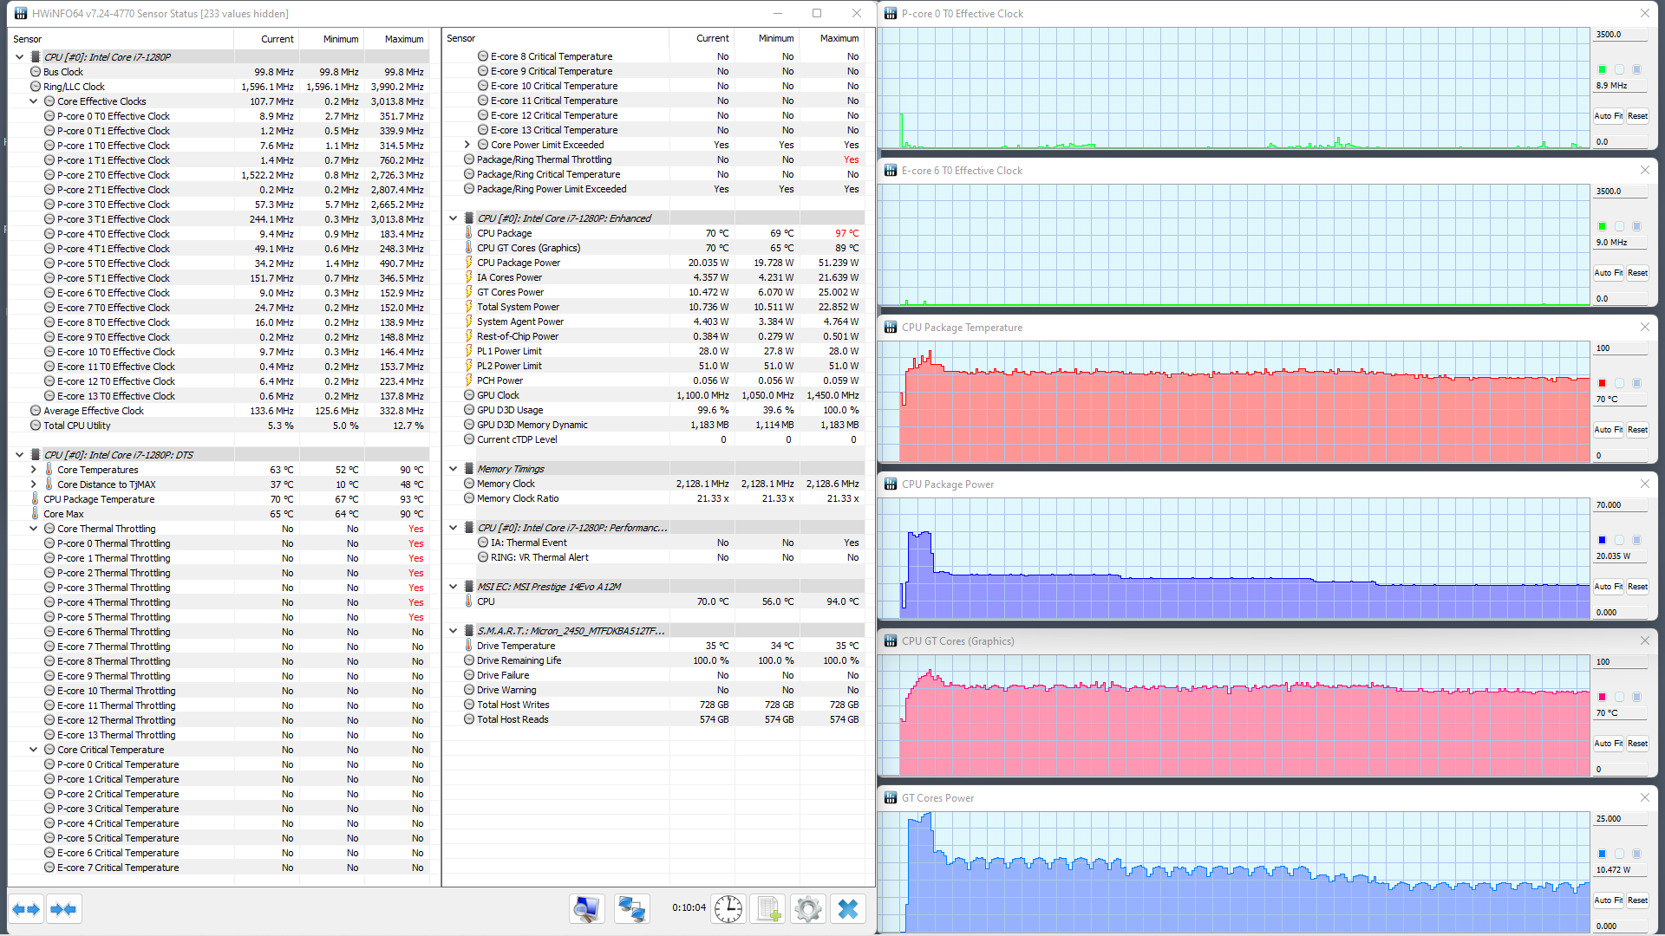Click Maximum column header in left pane
Screen dimensions: 1665x936
(403, 39)
